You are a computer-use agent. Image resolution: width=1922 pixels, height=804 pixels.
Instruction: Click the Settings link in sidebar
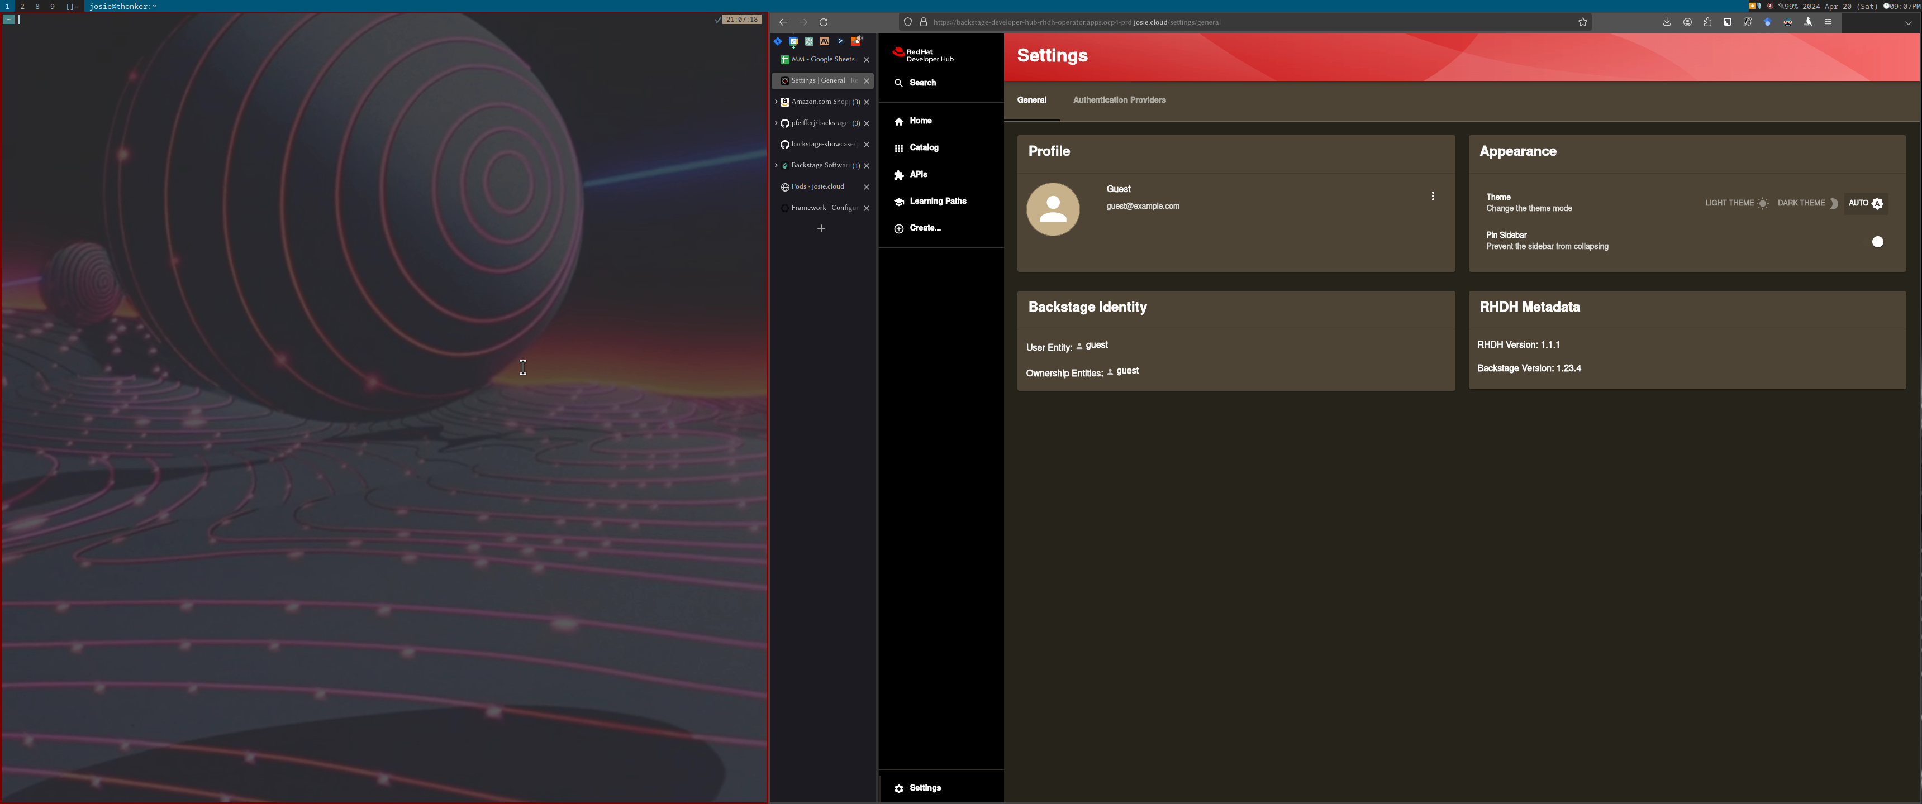[925, 788]
